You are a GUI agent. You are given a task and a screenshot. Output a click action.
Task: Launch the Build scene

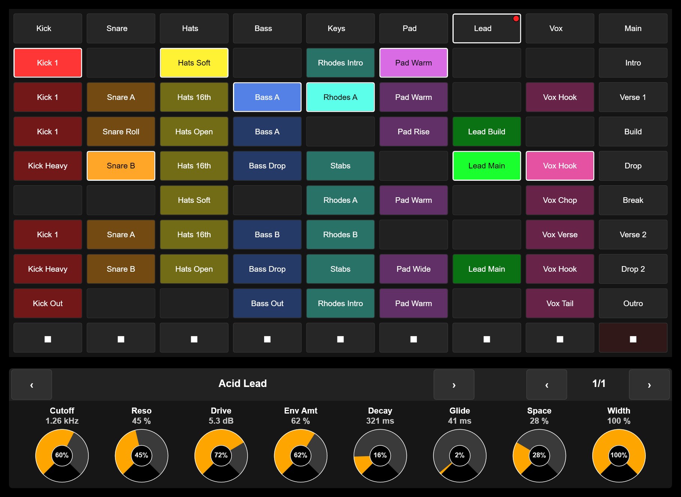633,132
